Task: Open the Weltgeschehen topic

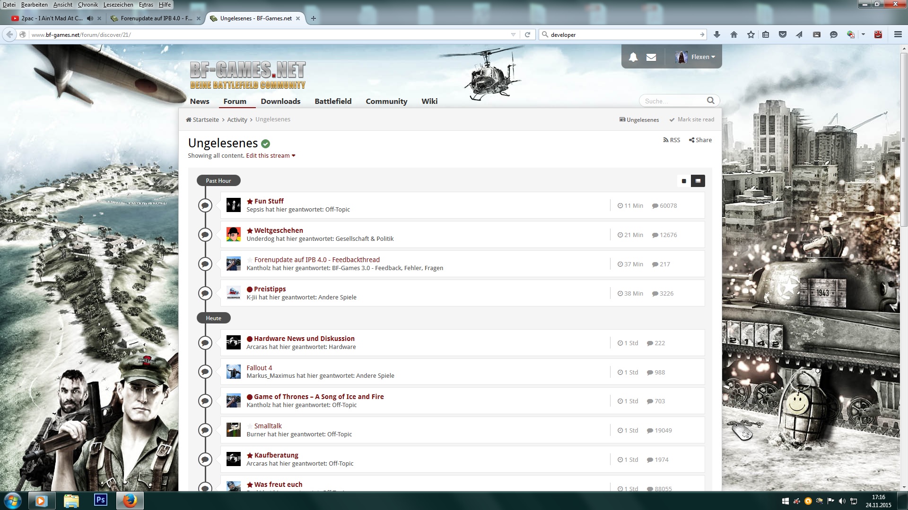Action: coord(279,230)
